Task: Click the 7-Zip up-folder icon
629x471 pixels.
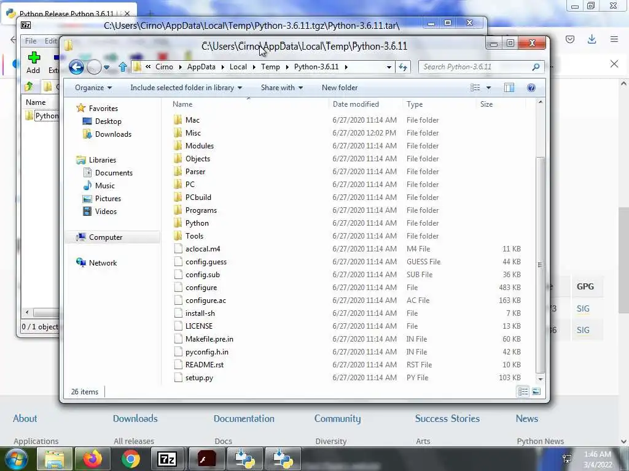Action: 29,86
